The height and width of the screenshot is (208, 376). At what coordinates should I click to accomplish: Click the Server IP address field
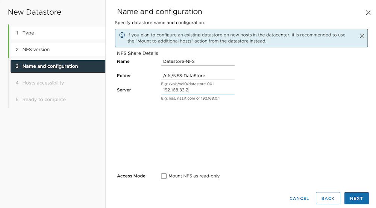click(x=197, y=90)
